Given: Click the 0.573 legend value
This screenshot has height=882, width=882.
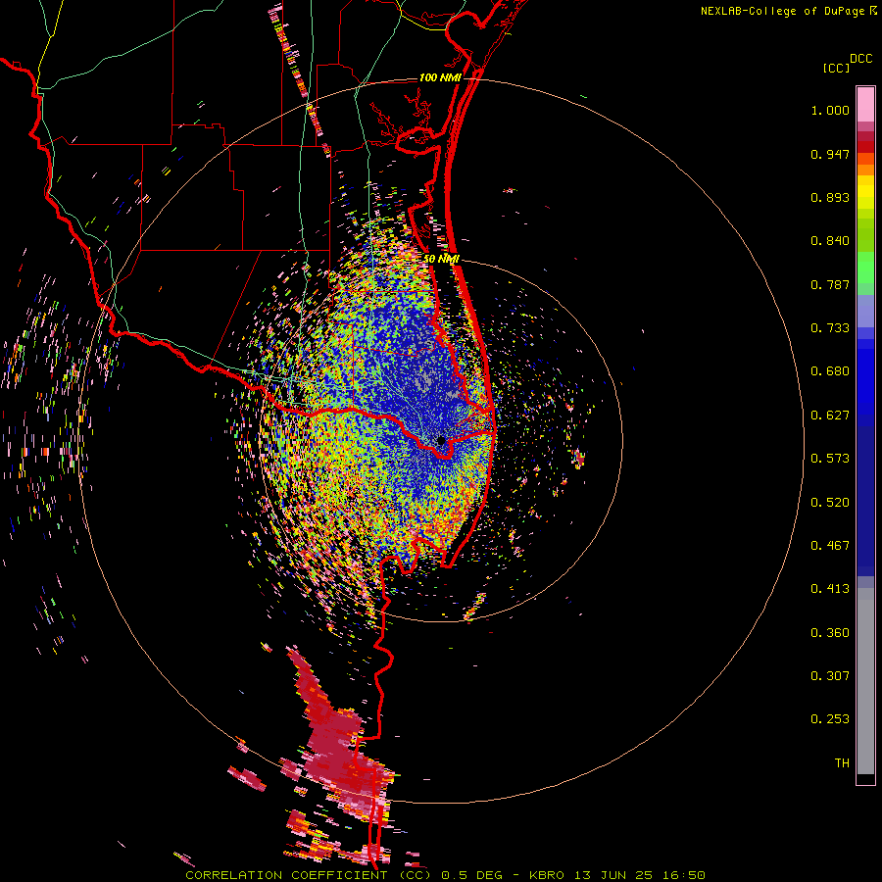Looking at the screenshot, I should [x=830, y=459].
